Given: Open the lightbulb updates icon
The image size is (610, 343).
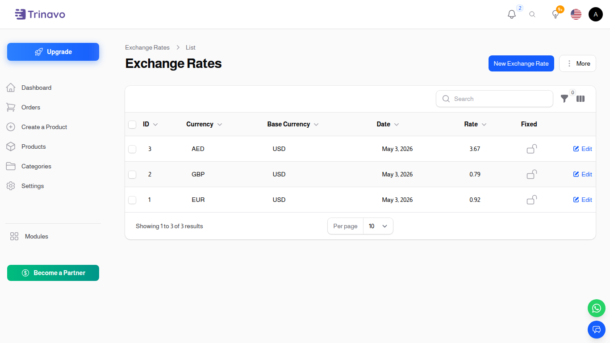Looking at the screenshot, I should pos(556,14).
